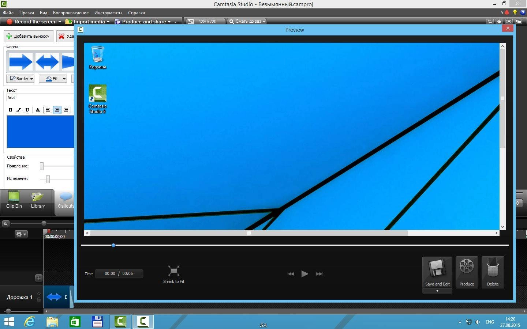Expand the Produce and share dropdown arrow
Screen dimensions: 527x329
[169, 22]
